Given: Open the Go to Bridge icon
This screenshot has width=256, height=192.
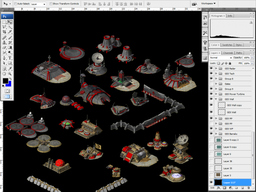Looking at the screenshot, I should coord(194,3).
